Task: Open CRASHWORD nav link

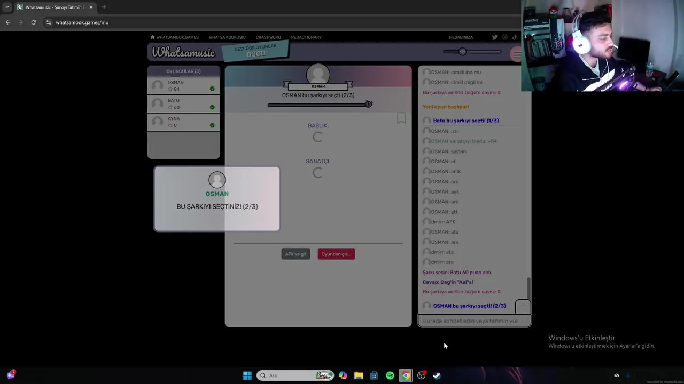Action: [x=268, y=37]
